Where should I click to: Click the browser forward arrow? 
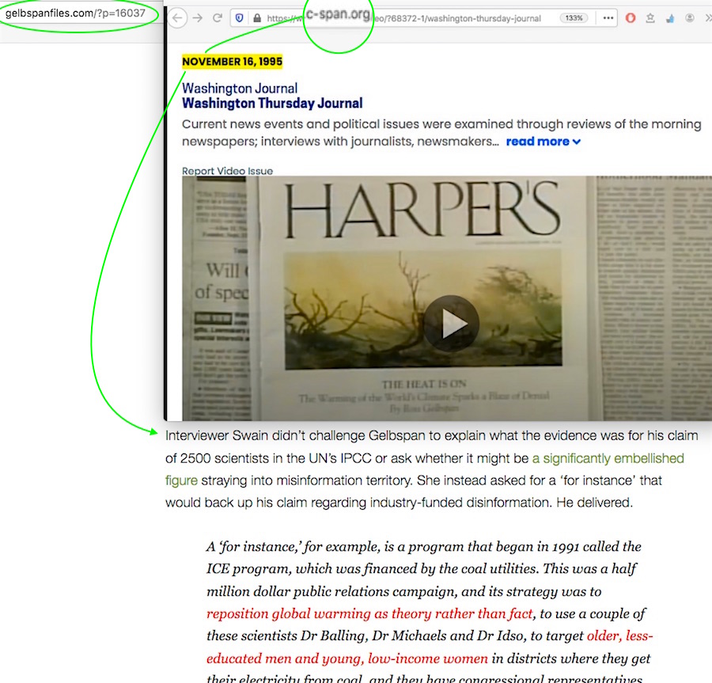198,18
